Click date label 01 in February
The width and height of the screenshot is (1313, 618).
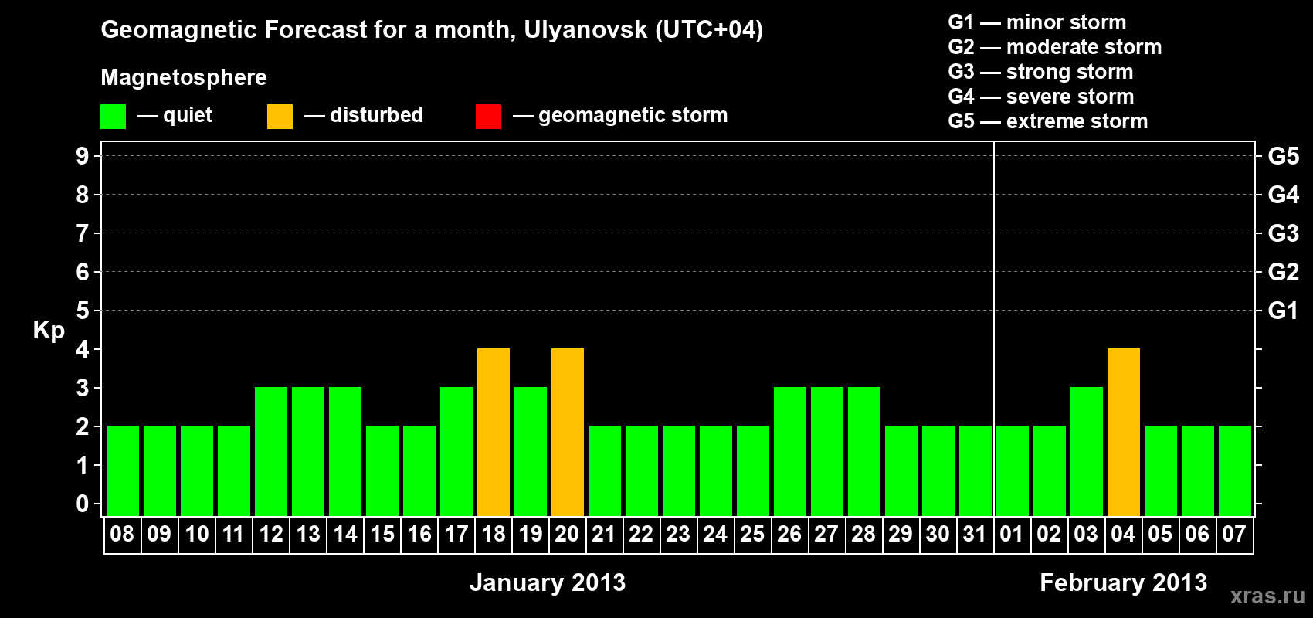click(x=1012, y=535)
